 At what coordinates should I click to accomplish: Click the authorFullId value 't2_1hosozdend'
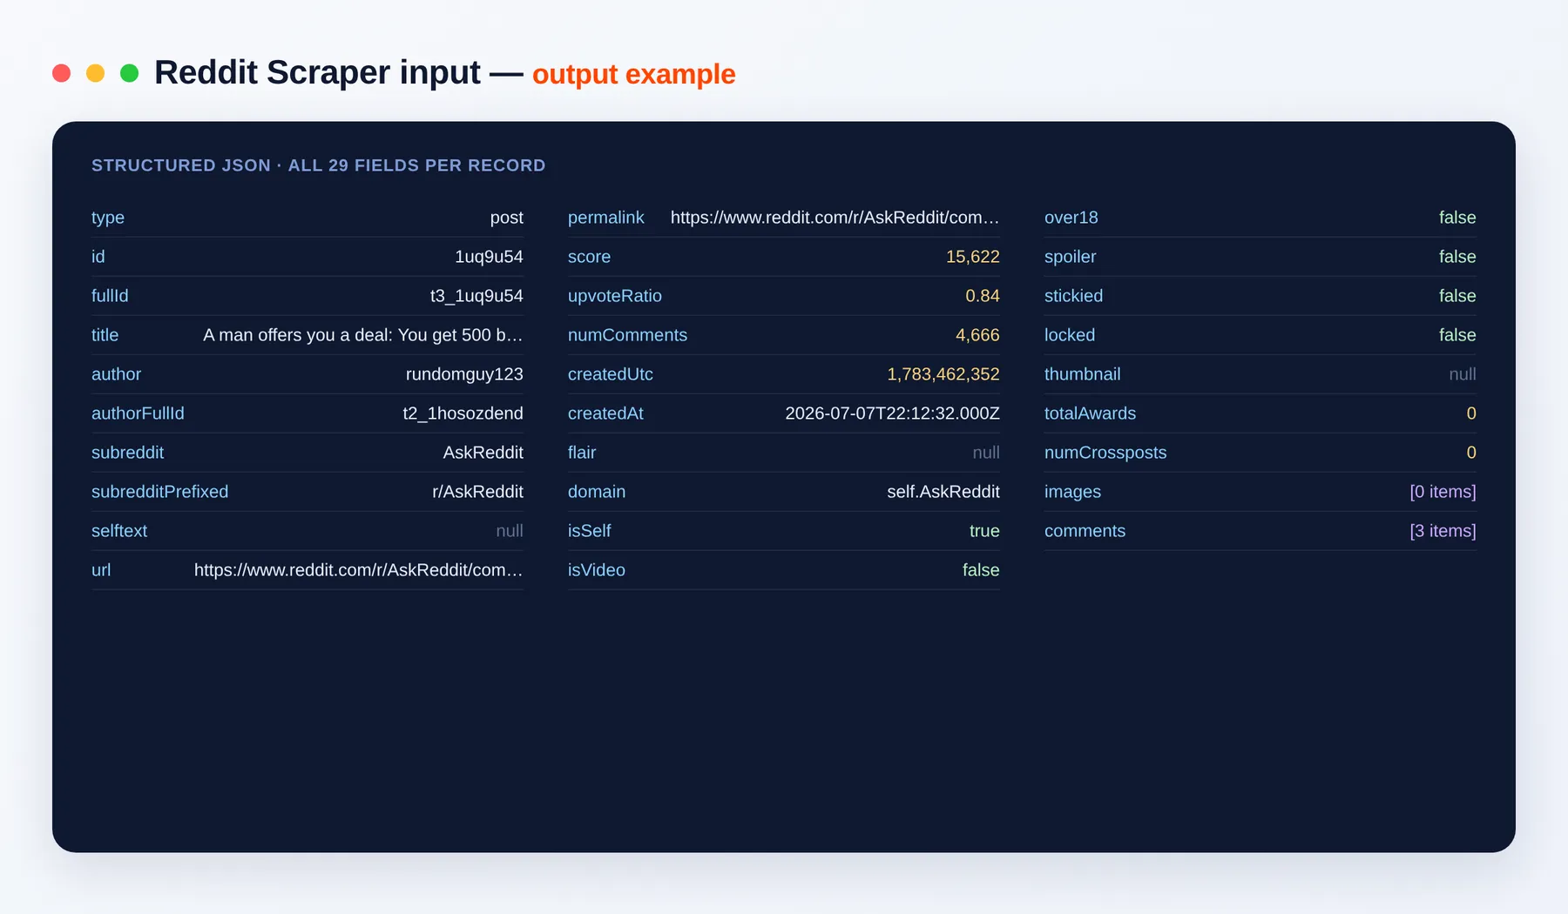pyautogui.click(x=463, y=413)
